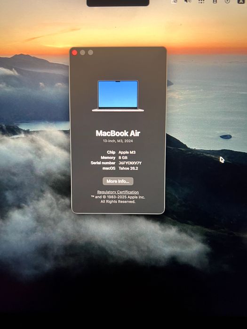Click the "Chip" label
Screen dimensions: 247x329
click(x=111, y=152)
